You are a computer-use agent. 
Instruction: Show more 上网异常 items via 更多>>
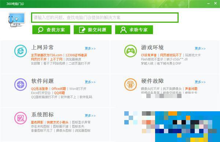point(90,48)
